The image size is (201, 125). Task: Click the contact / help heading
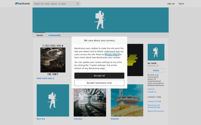tap(154, 97)
